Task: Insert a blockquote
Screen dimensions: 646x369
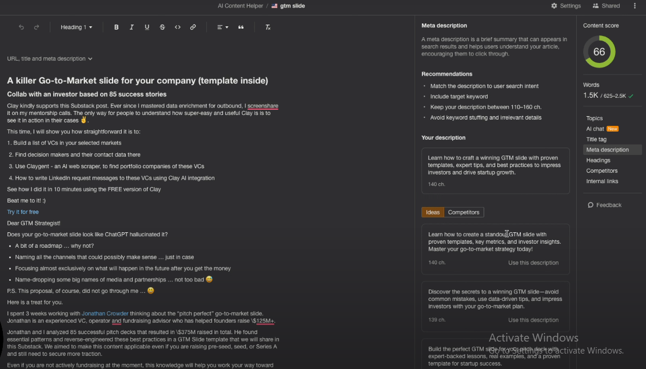Action: point(241,27)
